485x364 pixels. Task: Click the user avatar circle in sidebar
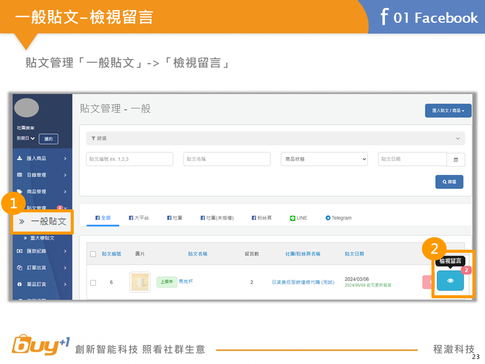coord(27,108)
